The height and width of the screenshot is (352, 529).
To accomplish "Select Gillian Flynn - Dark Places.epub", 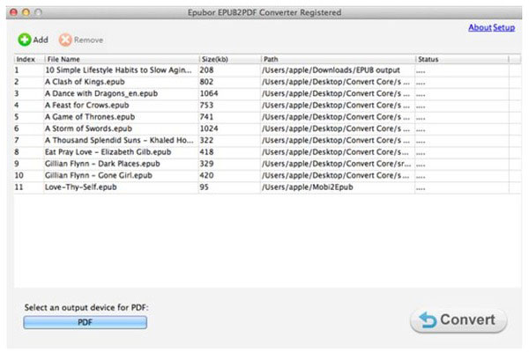I will point(102,164).
